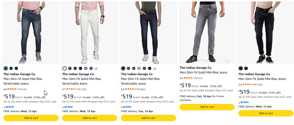Expand the rating popover arrow beside 3.8
Screen dimensions: 294x125
point(138,89)
